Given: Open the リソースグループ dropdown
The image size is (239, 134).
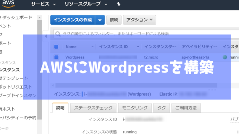Looking at the screenshot, I should (86, 4).
